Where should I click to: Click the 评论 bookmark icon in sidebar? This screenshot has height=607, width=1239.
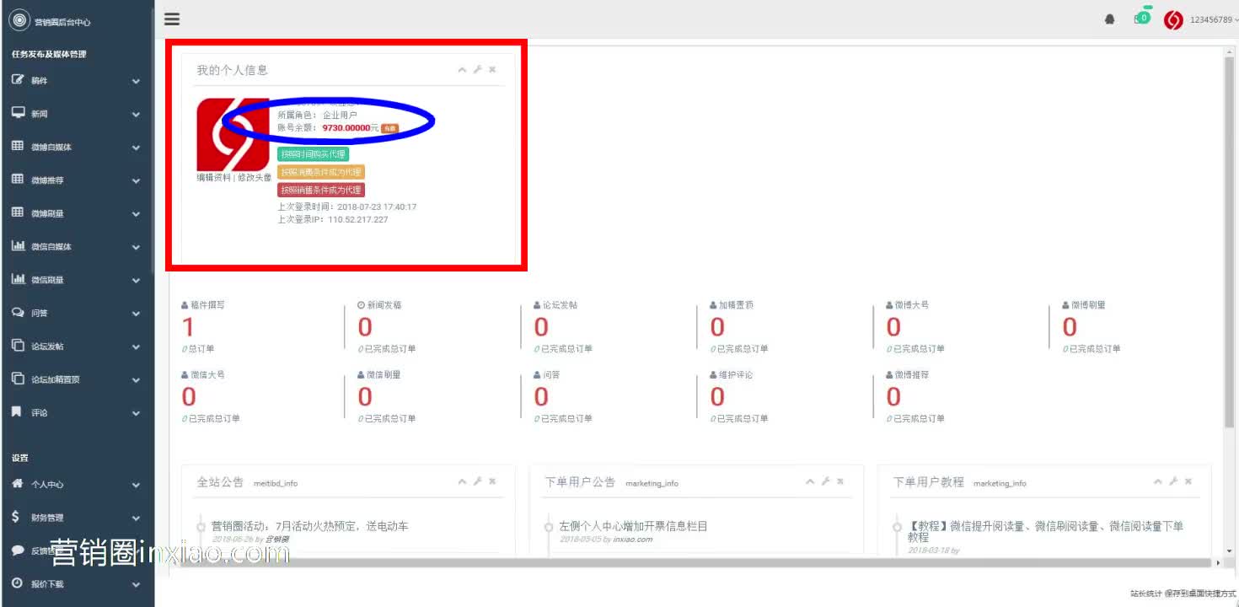pos(17,412)
